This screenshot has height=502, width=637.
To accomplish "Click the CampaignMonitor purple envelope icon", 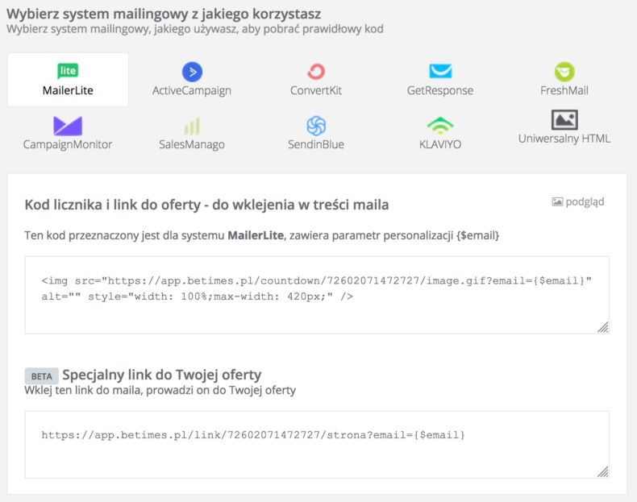I will point(68,126).
